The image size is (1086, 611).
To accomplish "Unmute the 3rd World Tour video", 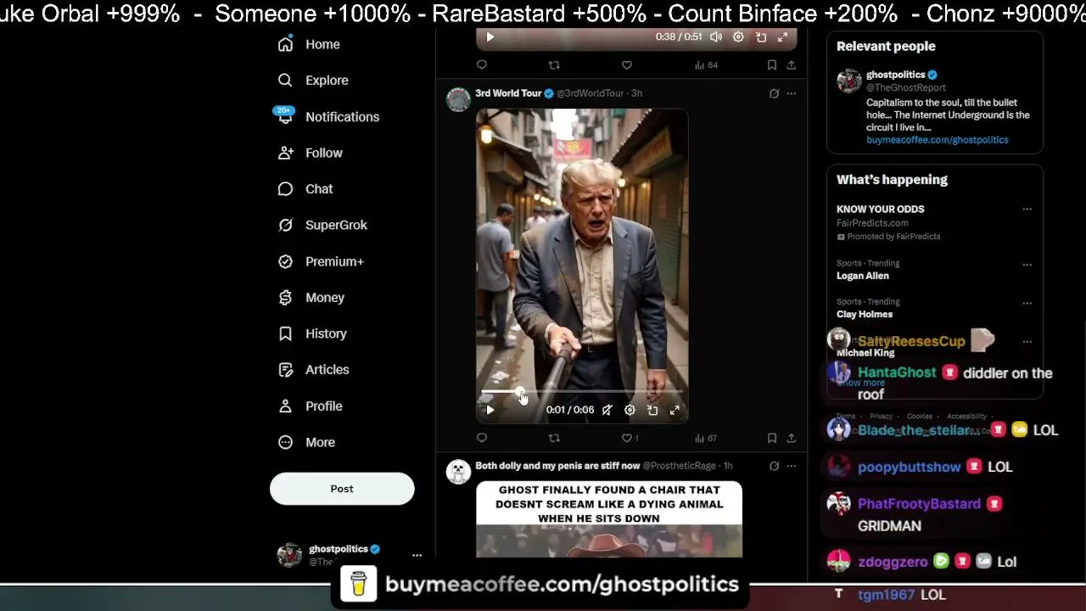I will click(607, 410).
